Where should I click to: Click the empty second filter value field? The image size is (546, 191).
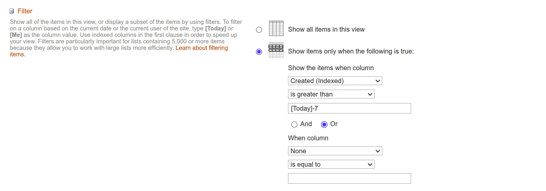[349, 178]
